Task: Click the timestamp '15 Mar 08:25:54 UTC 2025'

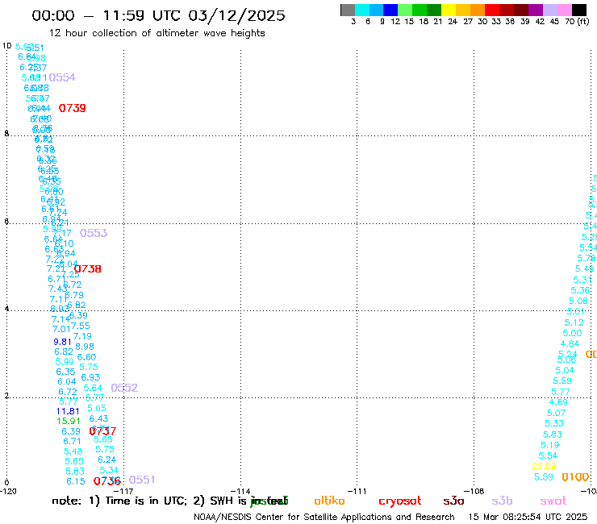Action: click(528, 518)
